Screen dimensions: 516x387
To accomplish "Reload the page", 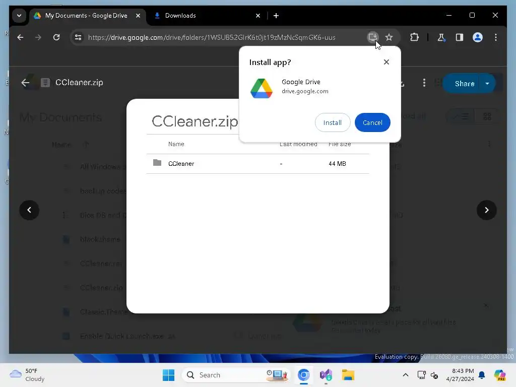I will pyautogui.click(x=56, y=37).
